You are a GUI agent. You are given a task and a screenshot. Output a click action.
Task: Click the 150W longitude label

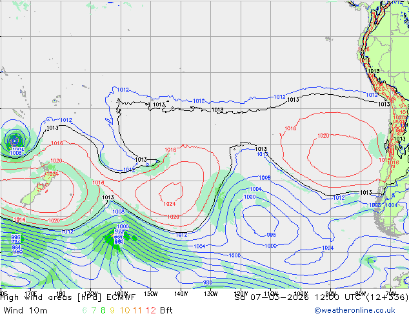[x=151, y=294]
